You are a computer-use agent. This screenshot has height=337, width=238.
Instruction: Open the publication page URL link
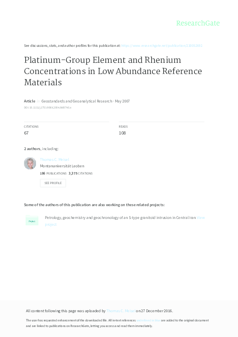(162, 46)
